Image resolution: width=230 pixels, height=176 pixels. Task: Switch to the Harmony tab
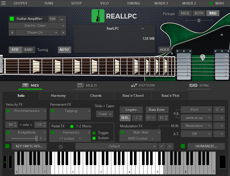coord(58,95)
